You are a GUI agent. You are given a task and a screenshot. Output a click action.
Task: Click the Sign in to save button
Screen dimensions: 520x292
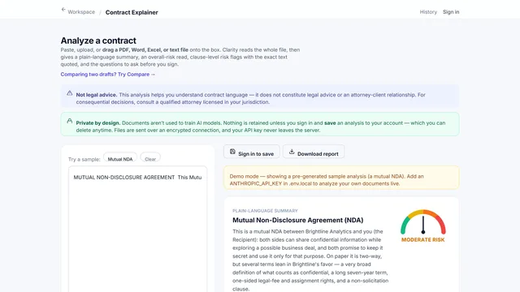pos(252,152)
